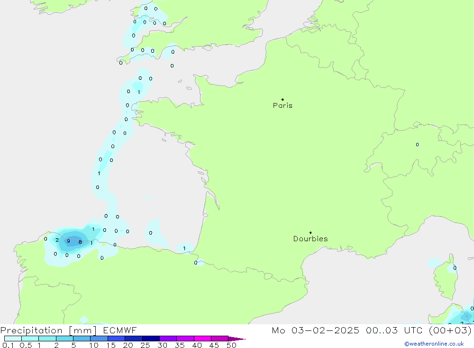Click the '0' value over Switzerland
Image resolution: width=474 pixels, height=348 pixels.
417,144
